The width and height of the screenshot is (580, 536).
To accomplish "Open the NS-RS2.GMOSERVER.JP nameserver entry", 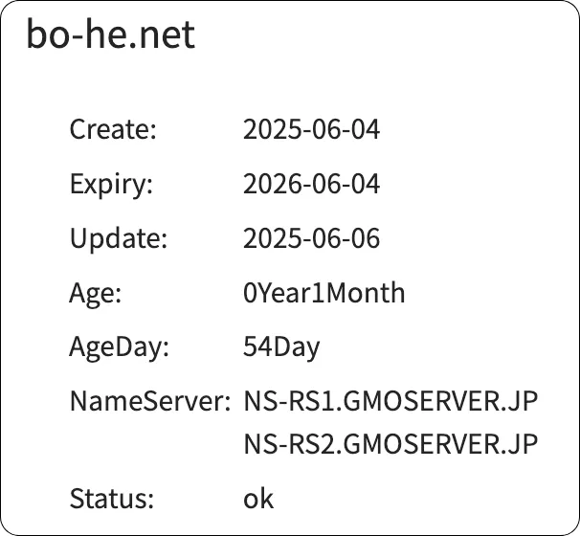I will 390,444.
